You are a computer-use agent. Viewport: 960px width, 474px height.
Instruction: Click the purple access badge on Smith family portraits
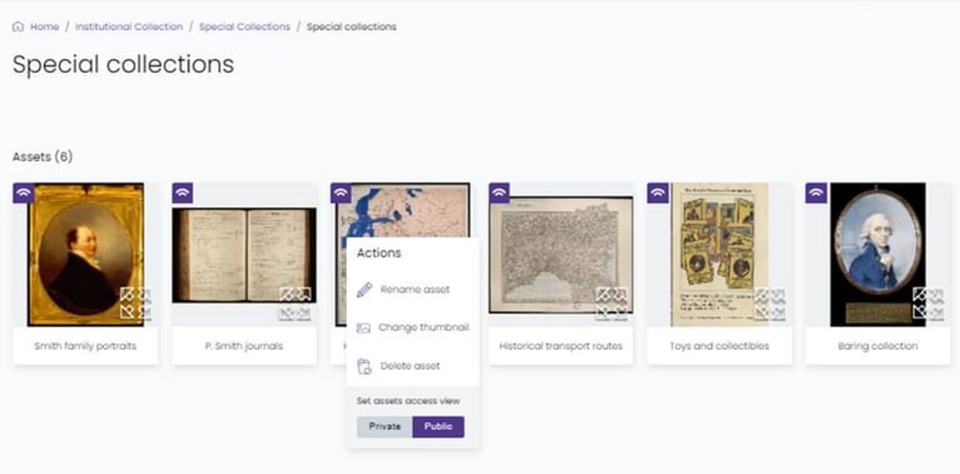point(23,192)
